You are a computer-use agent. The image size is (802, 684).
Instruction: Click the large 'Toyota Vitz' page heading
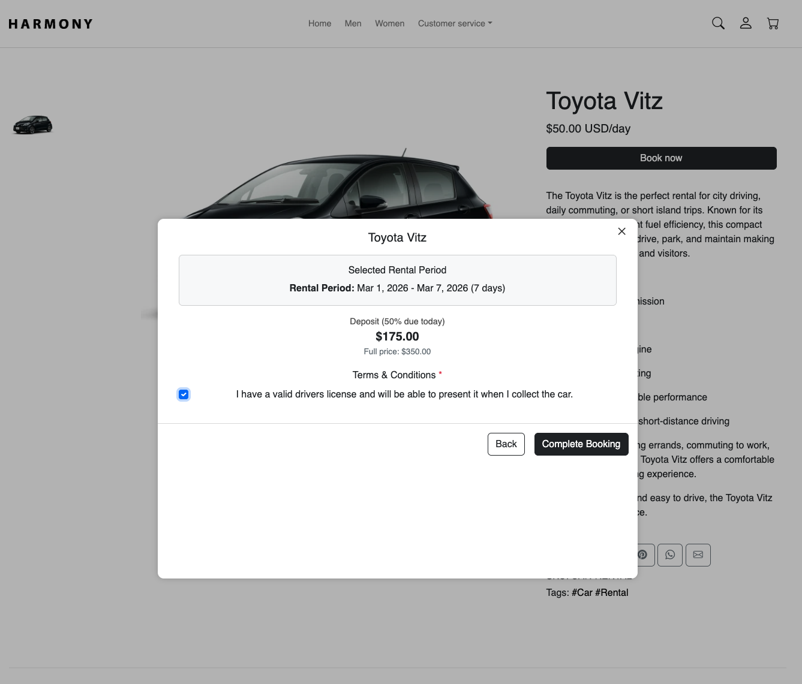pos(605,101)
